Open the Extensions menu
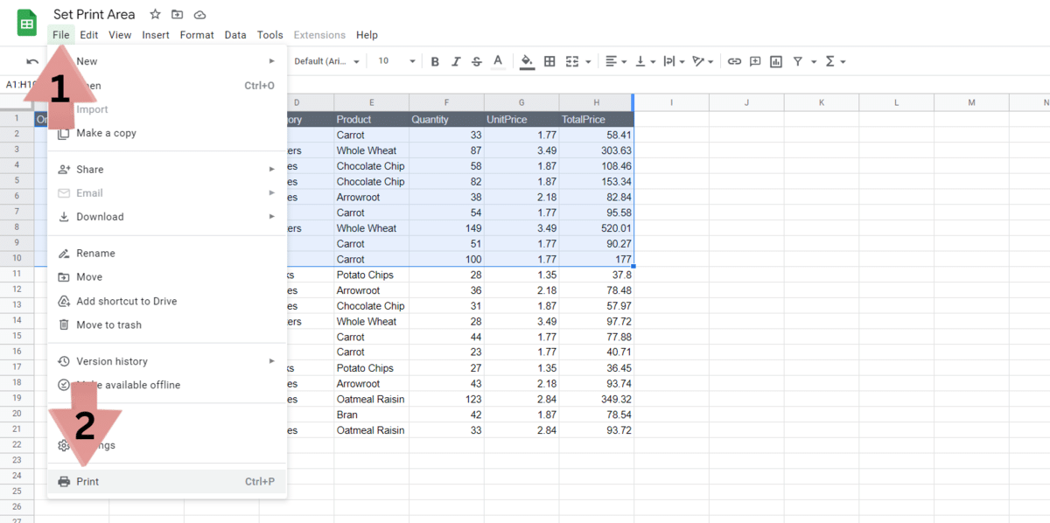Image resolution: width=1050 pixels, height=523 pixels. tap(319, 35)
